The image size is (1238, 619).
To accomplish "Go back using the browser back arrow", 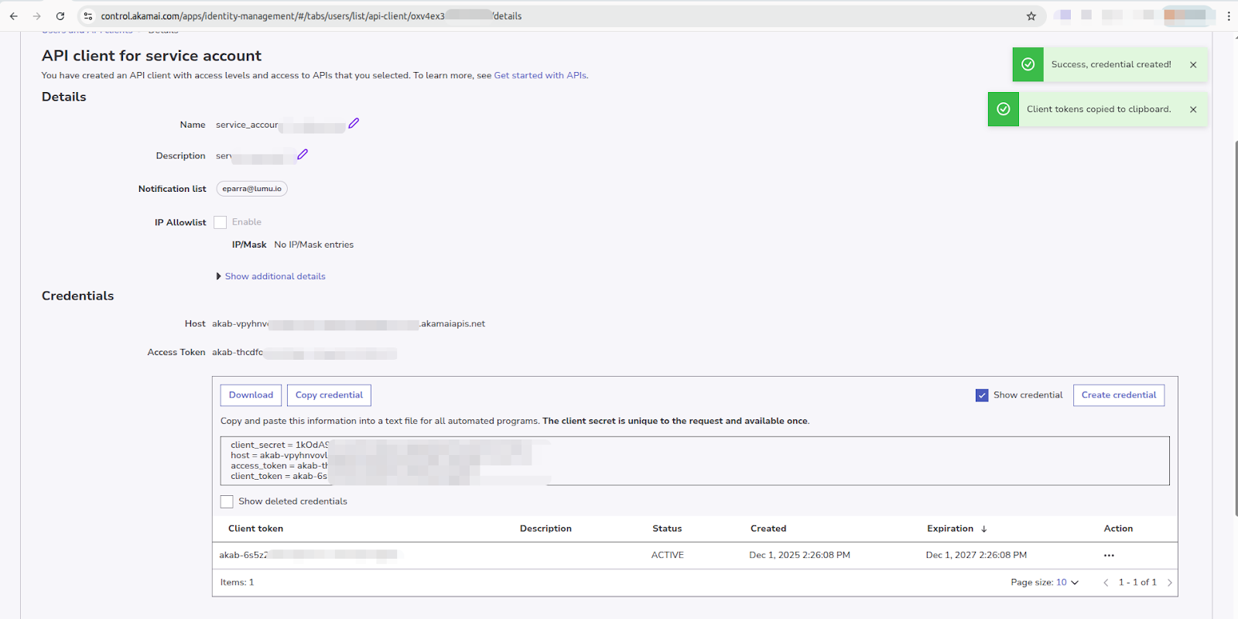I will coord(14,16).
